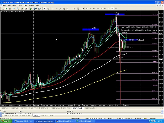164x123 pixels.
Task: Open the Templates dropdown
Action: tap(40, 9)
